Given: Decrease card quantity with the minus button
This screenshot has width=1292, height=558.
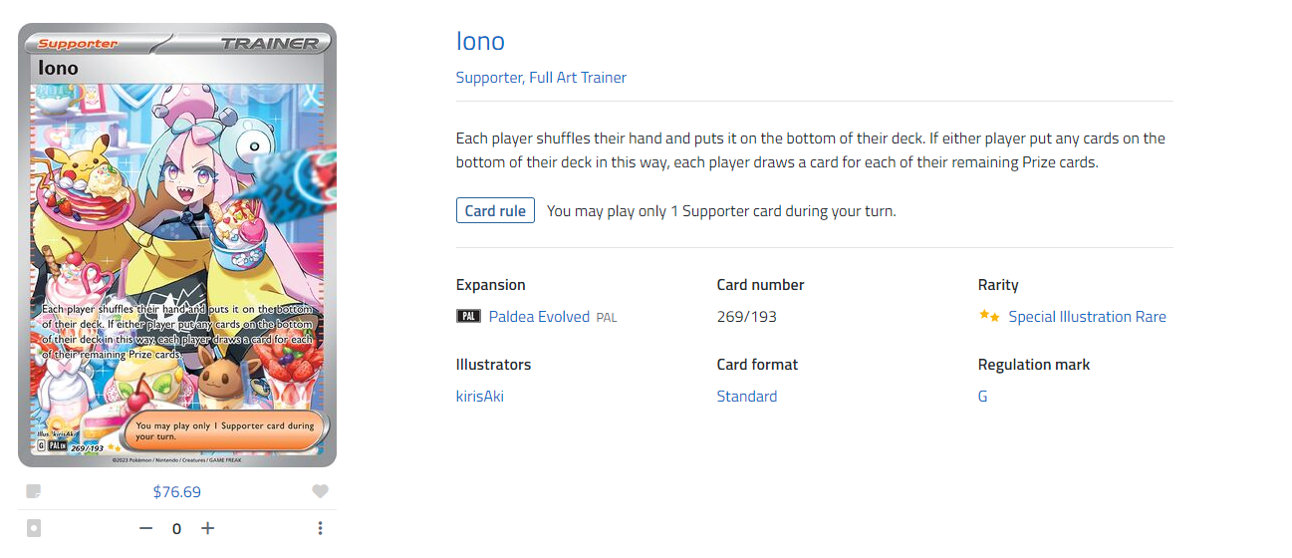Looking at the screenshot, I should tap(146, 528).
